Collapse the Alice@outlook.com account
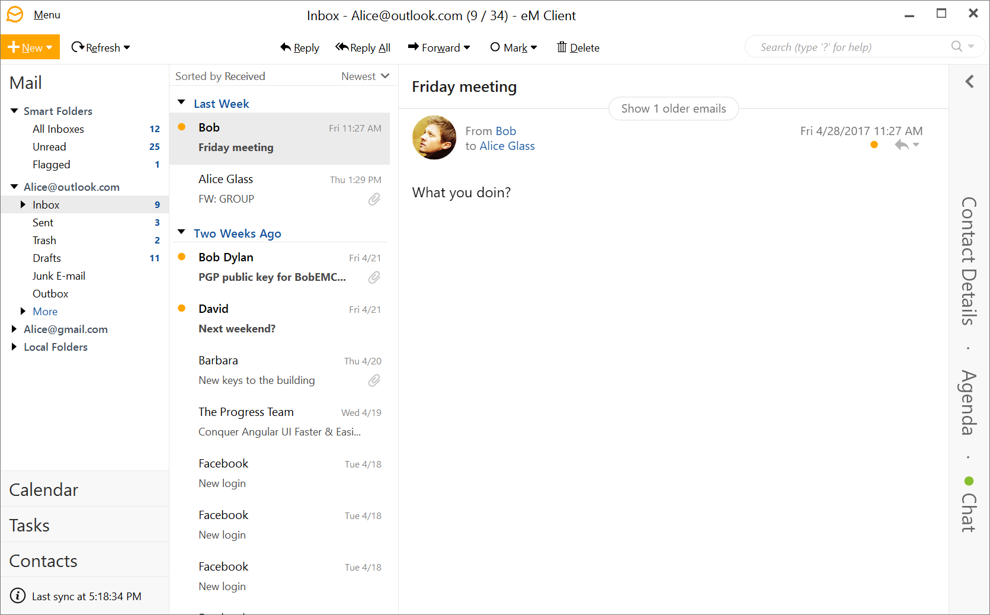This screenshot has width=990, height=615. (14, 187)
